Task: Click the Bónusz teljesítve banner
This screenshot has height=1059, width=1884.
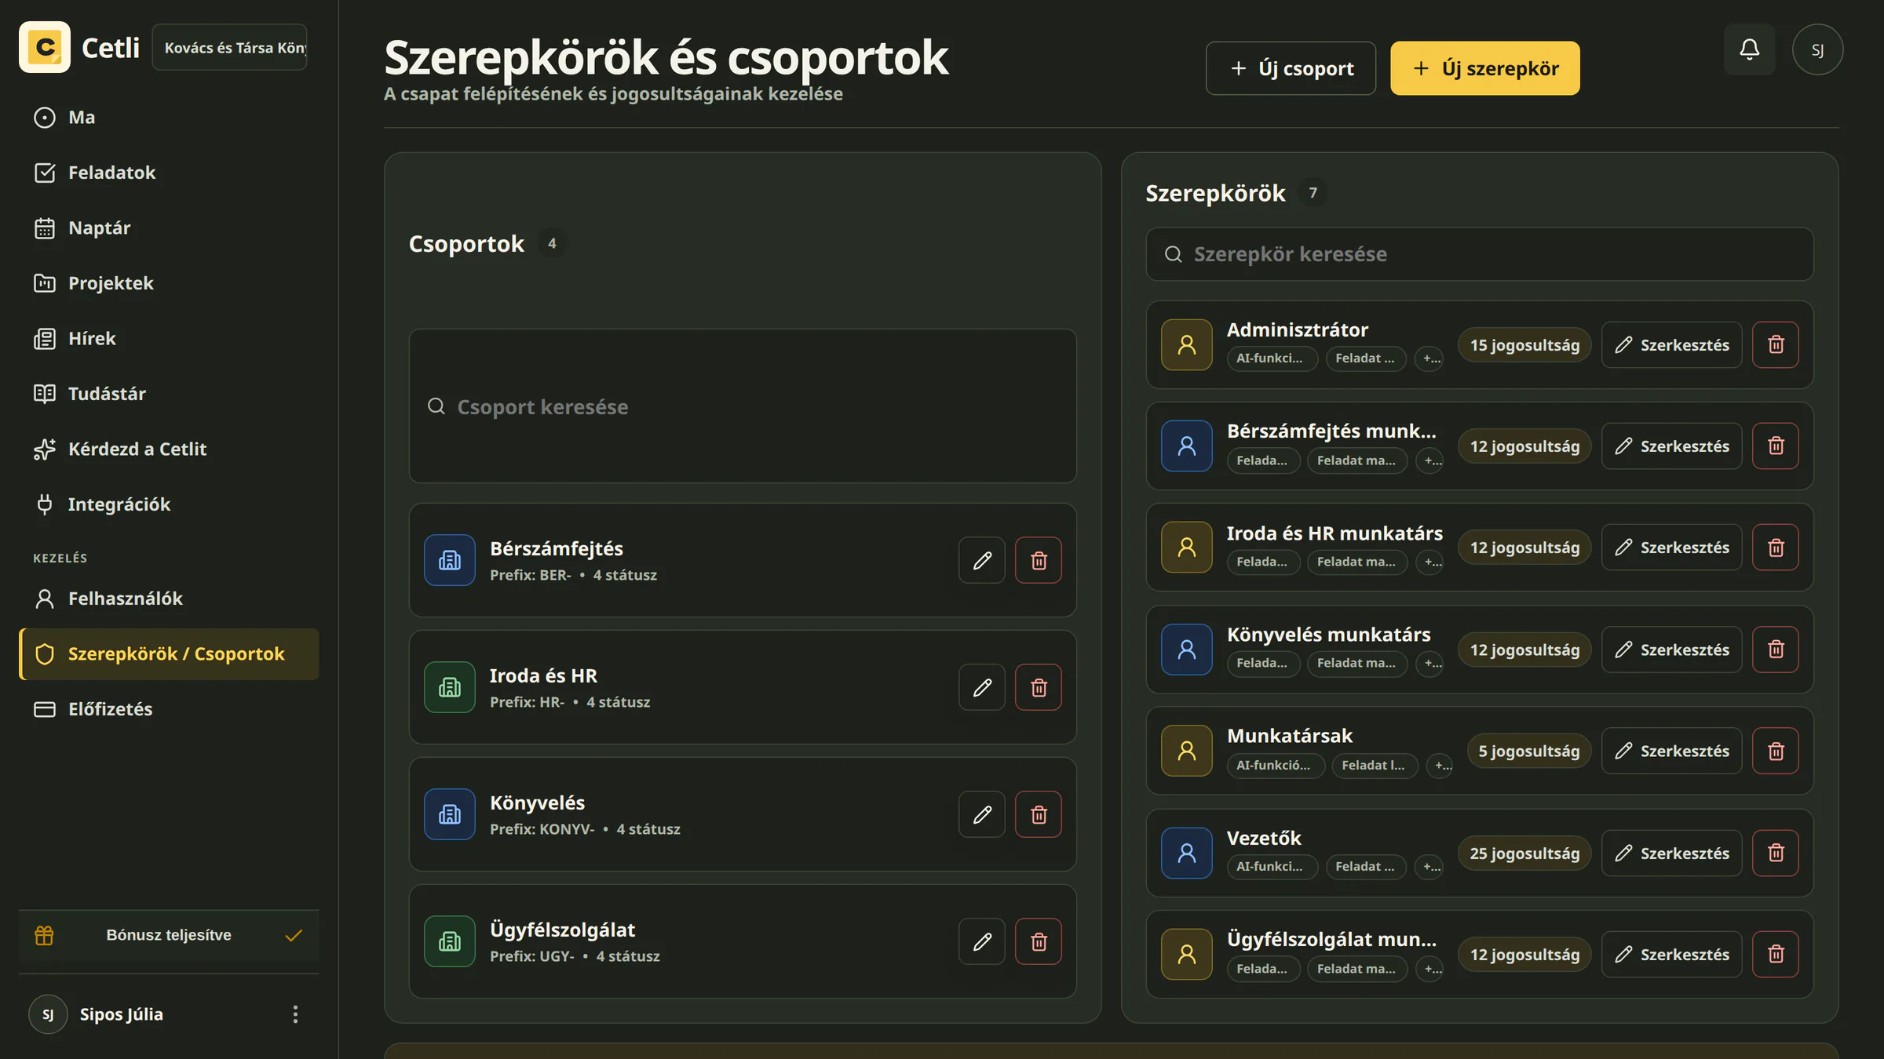Action: tap(169, 935)
